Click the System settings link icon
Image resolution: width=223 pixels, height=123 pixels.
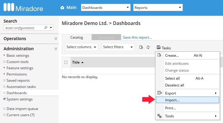coord(4,99)
